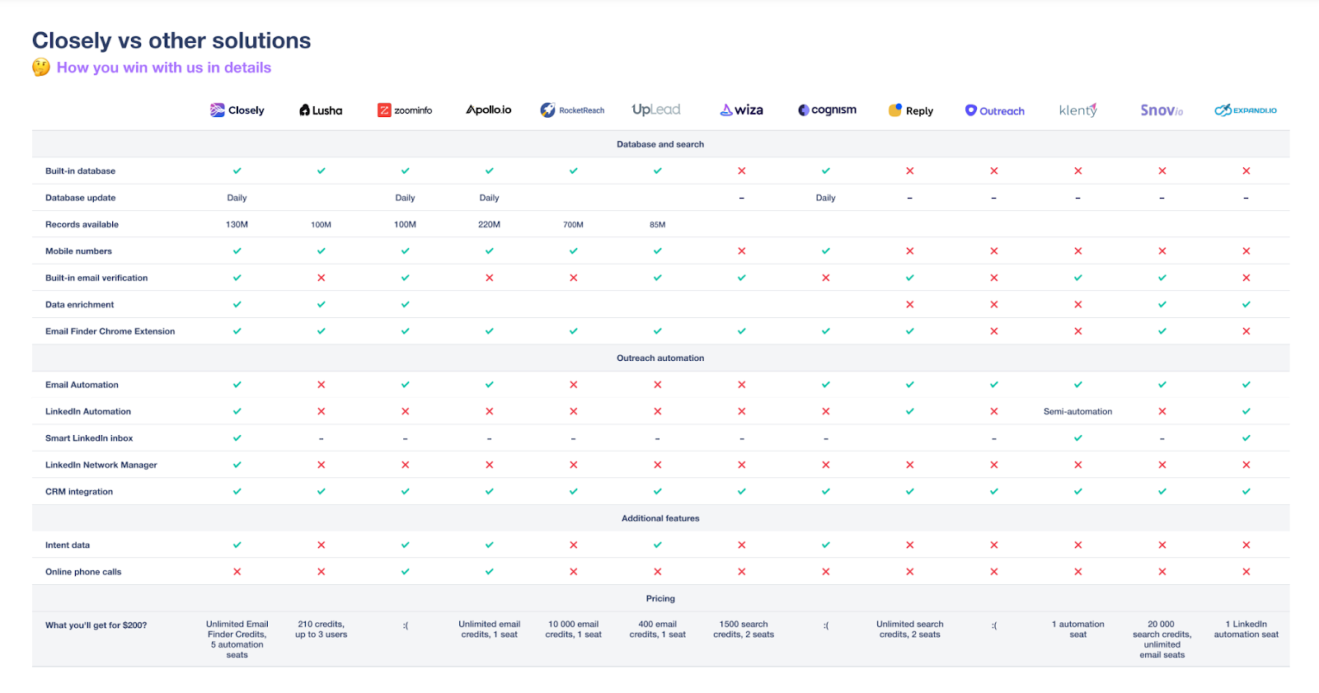Click the klenty logo
The height and width of the screenshot is (693, 1319).
click(1078, 110)
